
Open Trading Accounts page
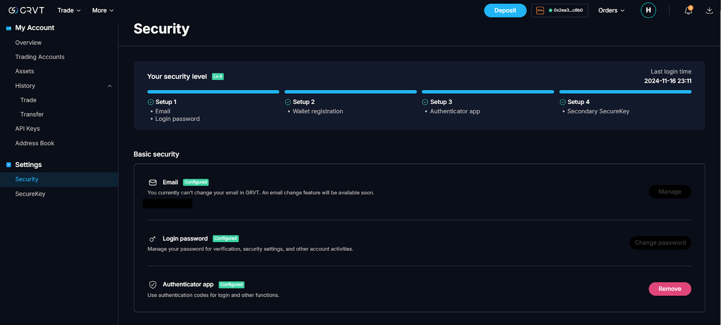coord(40,57)
